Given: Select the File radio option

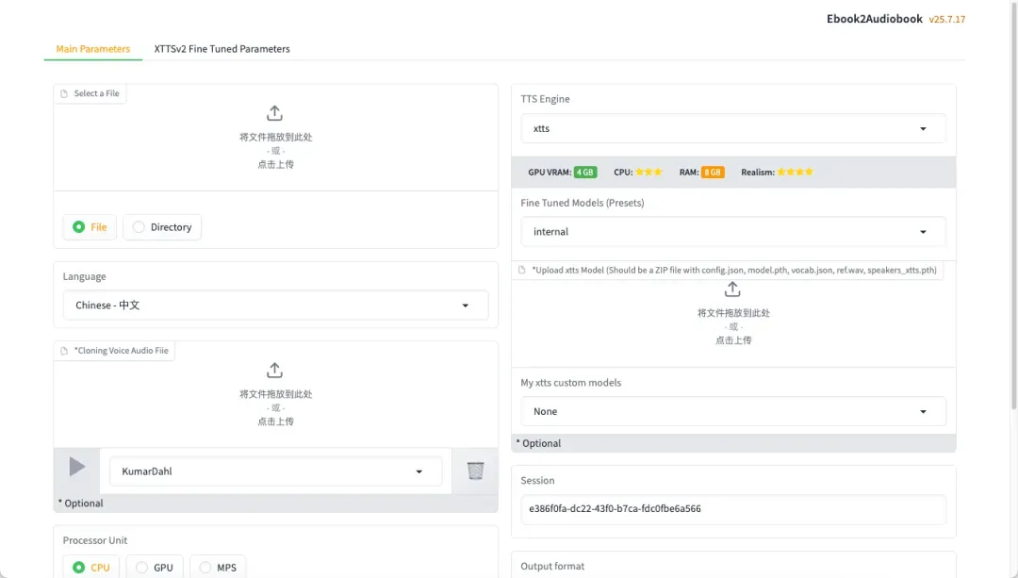Looking at the screenshot, I should point(90,227).
